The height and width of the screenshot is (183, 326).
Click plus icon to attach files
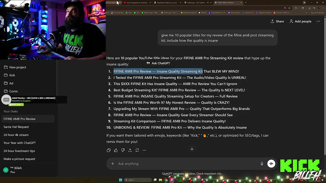pyautogui.click(x=113, y=164)
